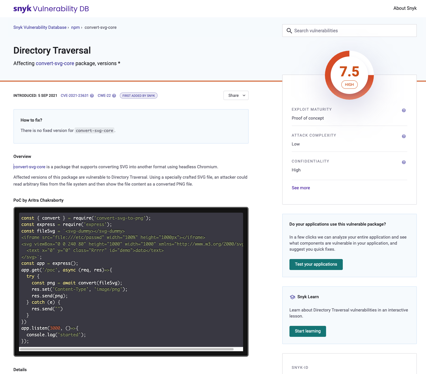The height and width of the screenshot is (374, 426).
Task: Click the Low attack complexity value
Action: click(x=296, y=144)
